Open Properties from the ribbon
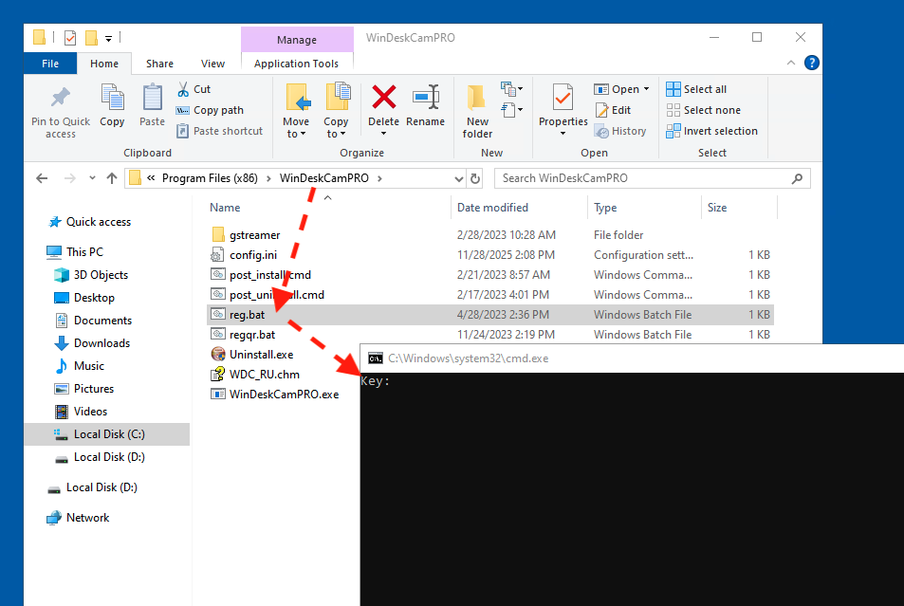The image size is (904, 606). click(x=563, y=98)
